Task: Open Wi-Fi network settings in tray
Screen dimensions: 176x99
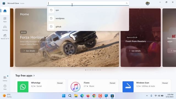Action: point(156,96)
